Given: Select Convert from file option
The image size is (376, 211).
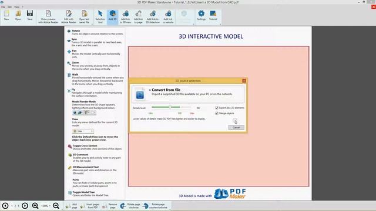Looking at the screenshot, I should pyautogui.click(x=188, y=94).
